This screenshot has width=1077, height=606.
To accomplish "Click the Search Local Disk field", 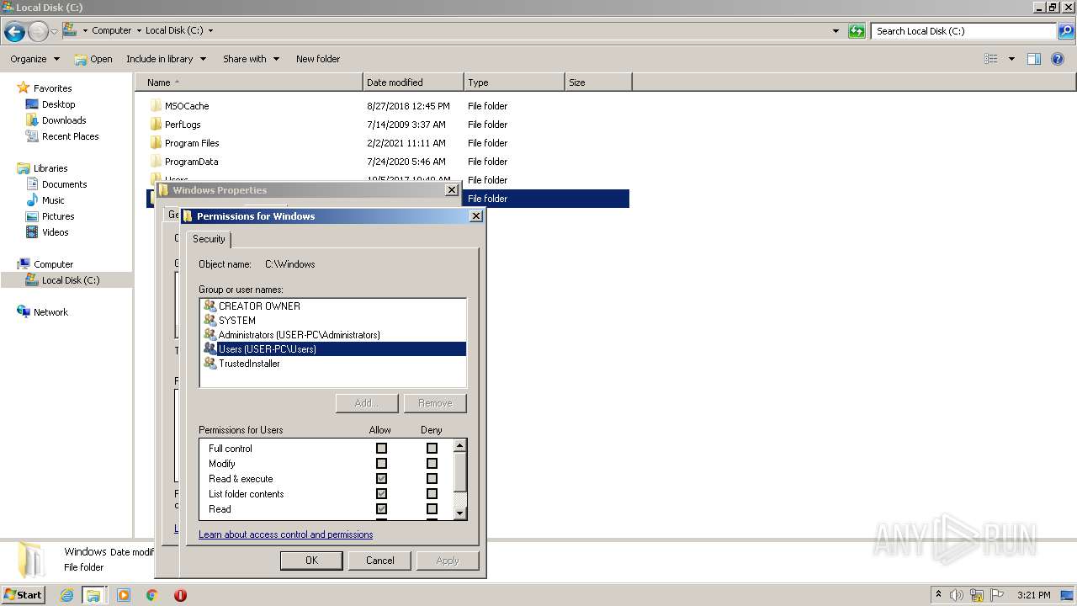I will click(x=964, y=31).
